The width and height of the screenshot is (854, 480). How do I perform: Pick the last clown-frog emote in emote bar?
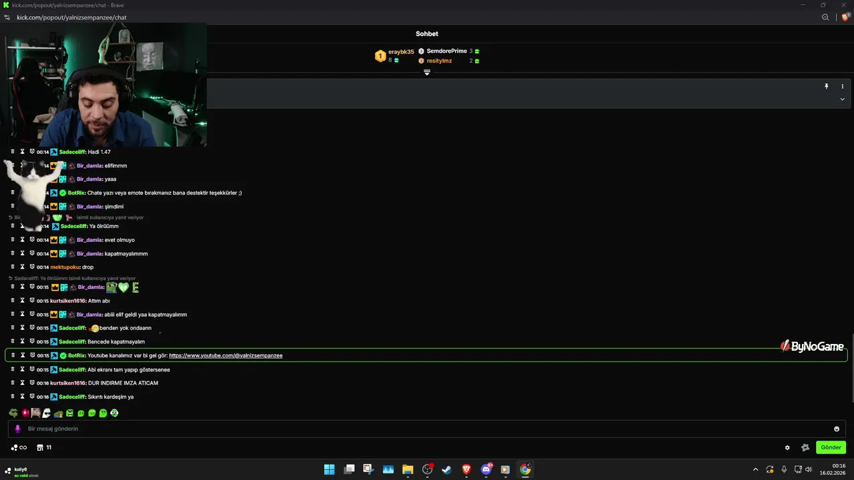click(114, 413)
